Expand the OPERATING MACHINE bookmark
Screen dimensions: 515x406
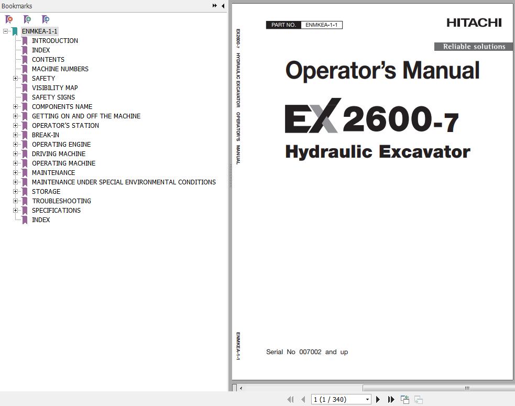pos(15,163)
